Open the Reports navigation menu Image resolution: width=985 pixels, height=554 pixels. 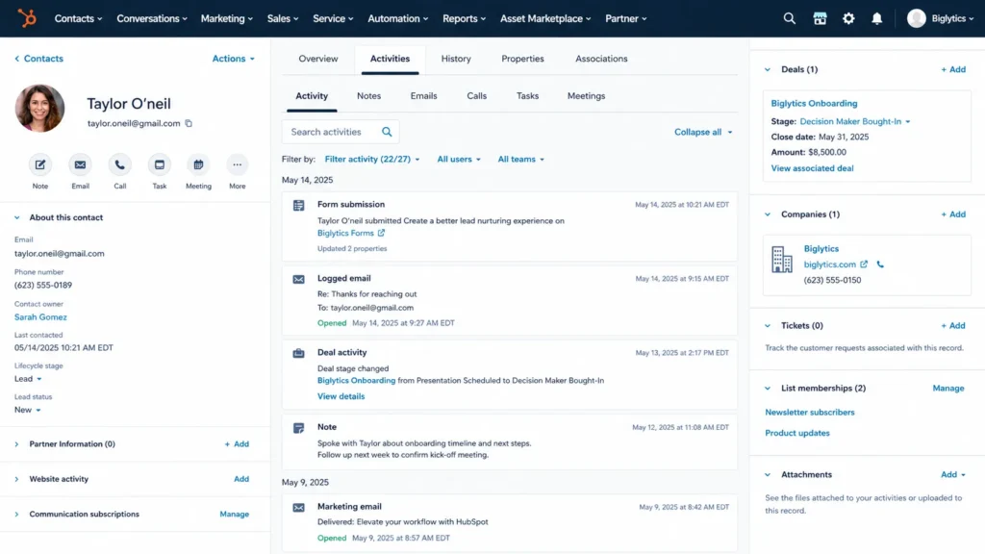[x=464, y=18]
